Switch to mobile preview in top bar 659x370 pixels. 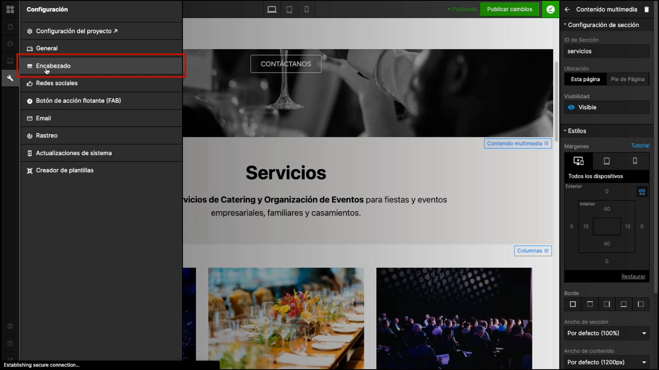tap(306, 9)
